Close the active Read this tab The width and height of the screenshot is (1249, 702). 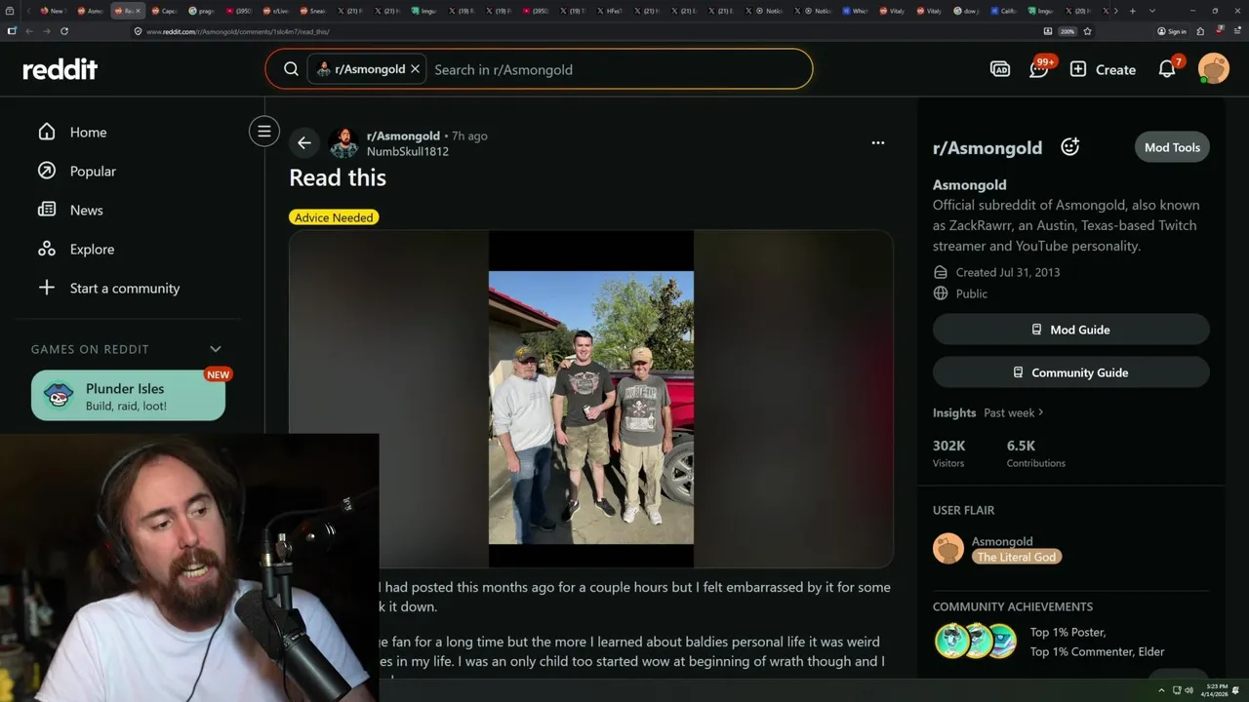pos(138,11)
